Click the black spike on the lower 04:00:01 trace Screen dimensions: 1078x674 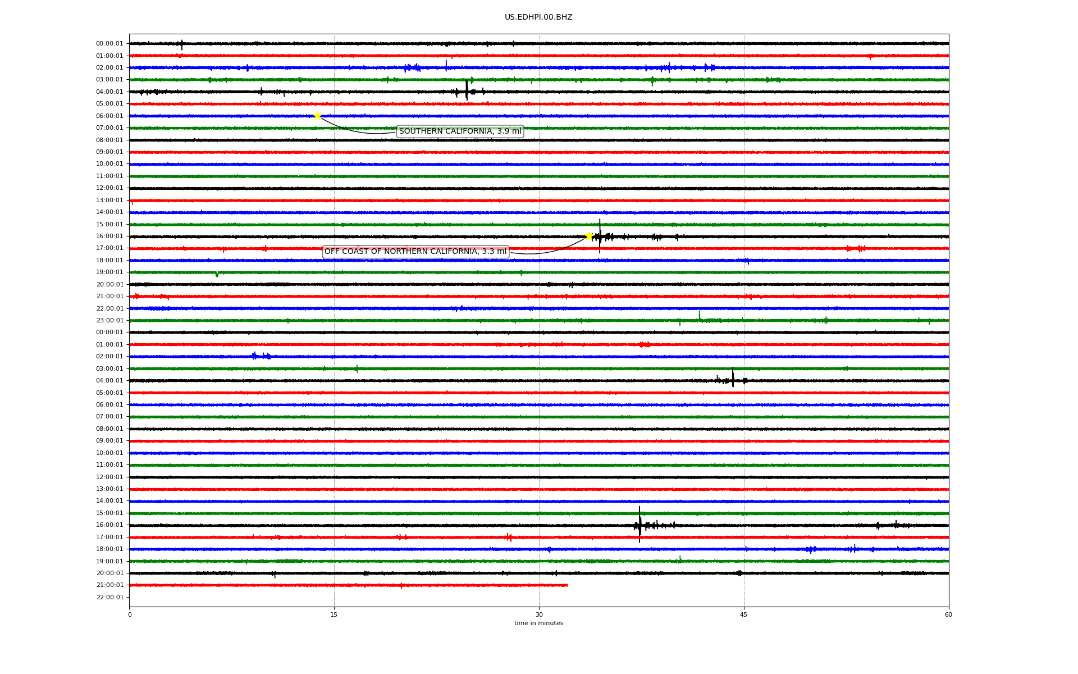733,379
